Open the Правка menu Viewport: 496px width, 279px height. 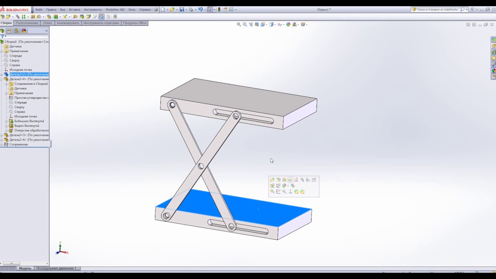click(x=51, y=9)
